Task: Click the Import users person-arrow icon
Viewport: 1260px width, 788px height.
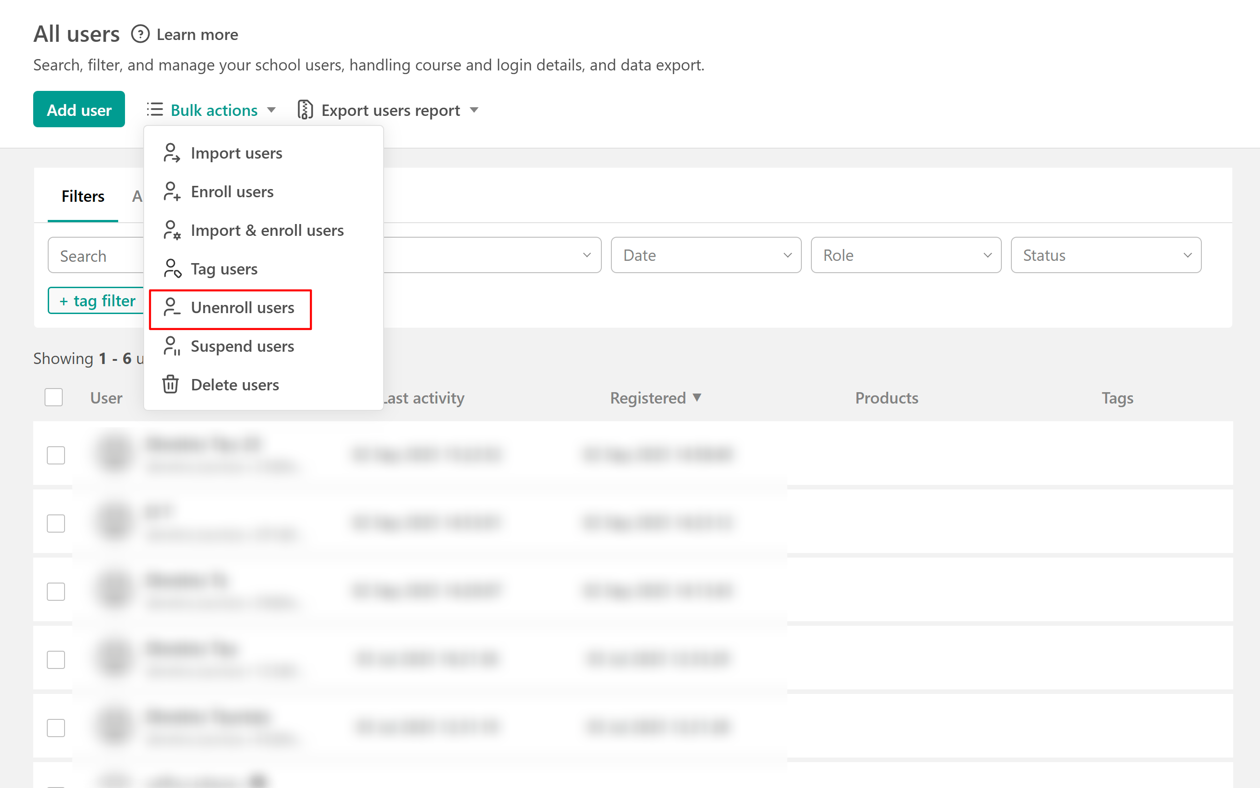Action: (171, 153)
